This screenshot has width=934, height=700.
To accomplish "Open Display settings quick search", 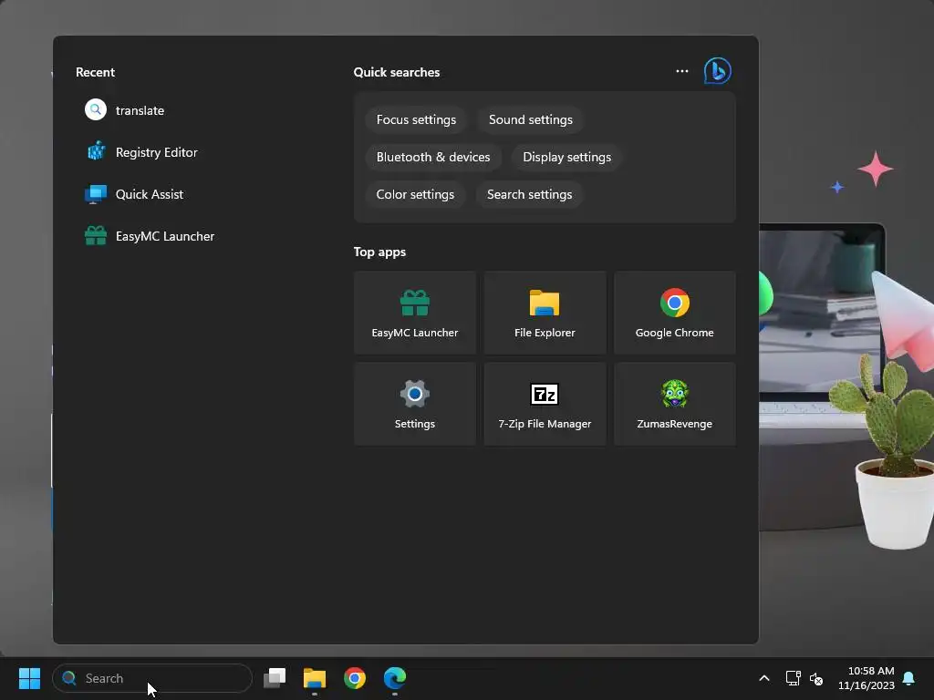I will [x=566, y=157].
